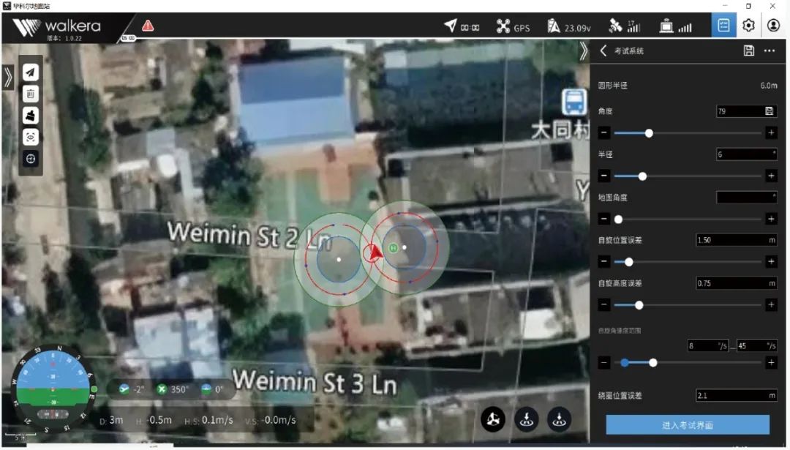This screenshot has height=450, width=790.
Task: Click the 自旋位置误差 slider handle
Action: click(x=628, y=262)
